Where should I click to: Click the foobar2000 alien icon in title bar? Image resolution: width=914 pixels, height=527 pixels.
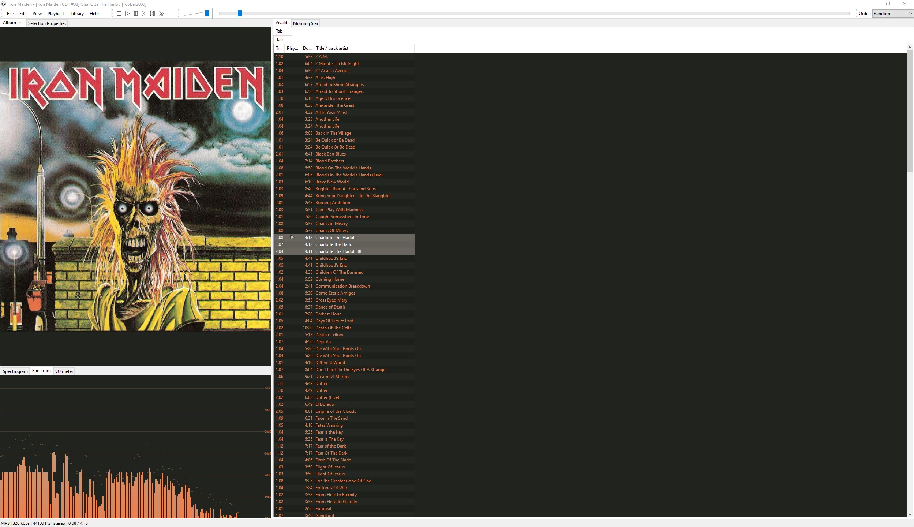pos(4,4)
